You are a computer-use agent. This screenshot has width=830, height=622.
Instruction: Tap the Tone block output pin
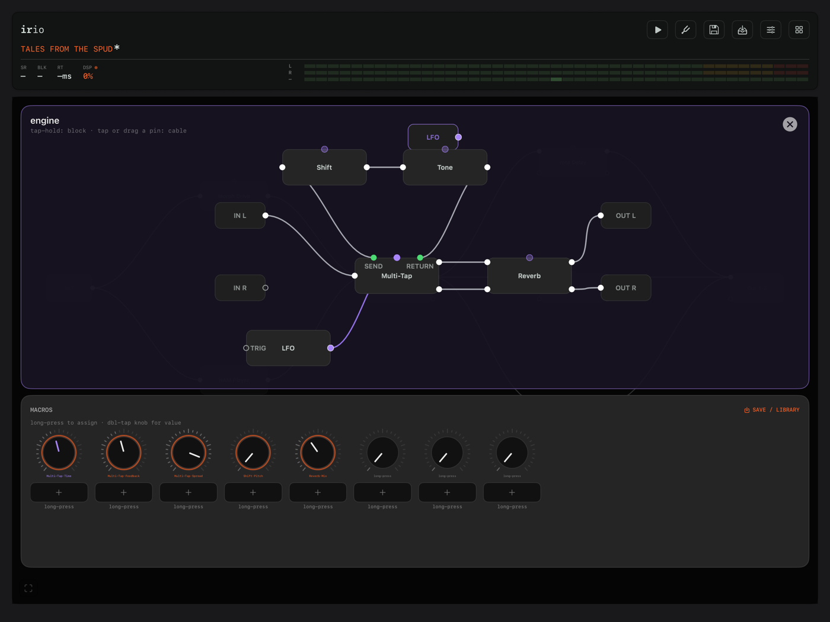[x=487, y=168]
